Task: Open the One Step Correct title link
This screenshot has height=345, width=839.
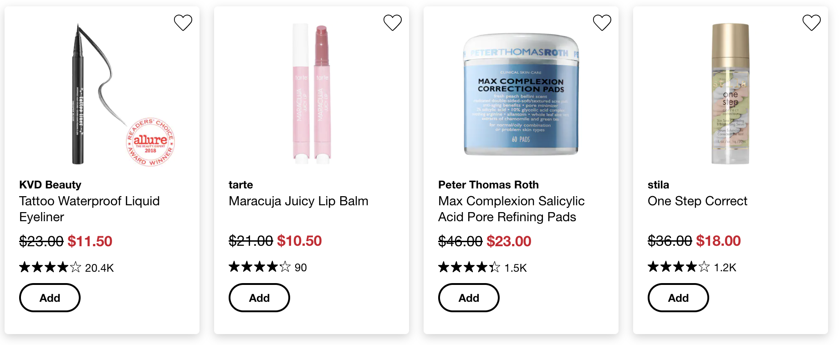Action: pyautogui.click(x=697, y=201)
